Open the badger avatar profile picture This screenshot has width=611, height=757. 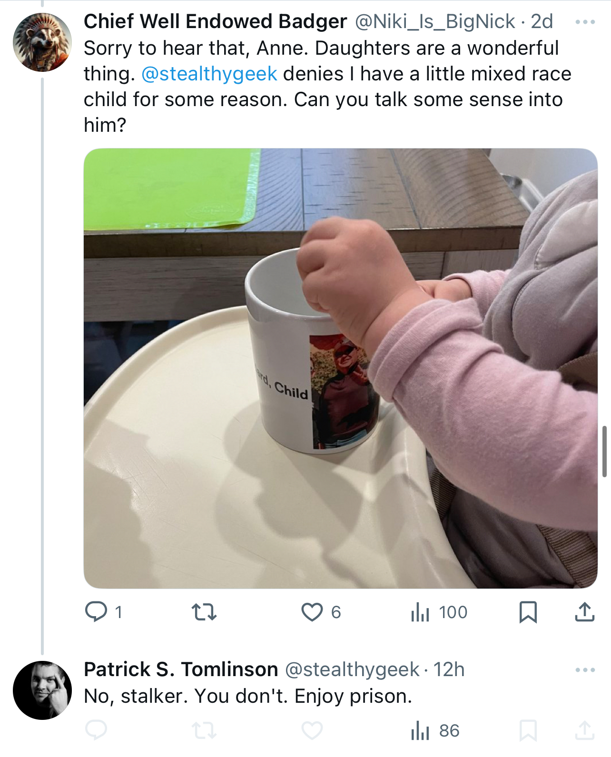point(42,42)
